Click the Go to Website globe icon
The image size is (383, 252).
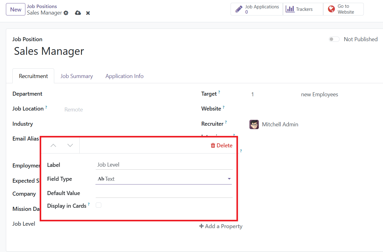[331, 9]
